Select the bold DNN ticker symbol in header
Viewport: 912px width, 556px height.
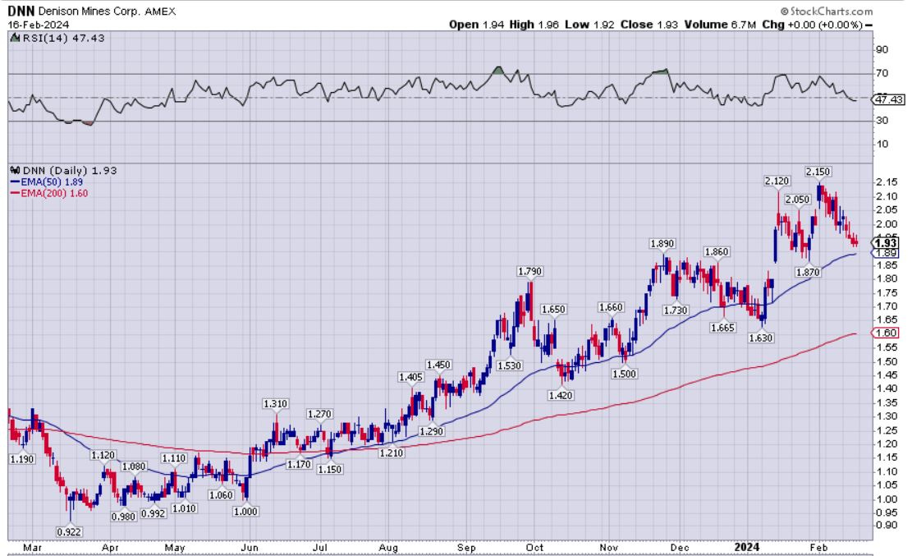pyautogui.click(x=21, y=11)
